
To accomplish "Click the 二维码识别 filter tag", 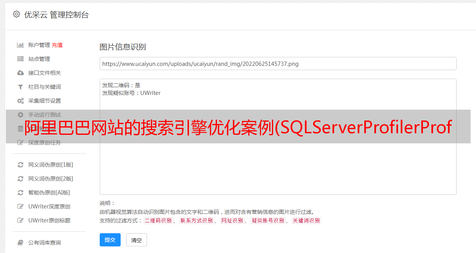I will [158, 220].
